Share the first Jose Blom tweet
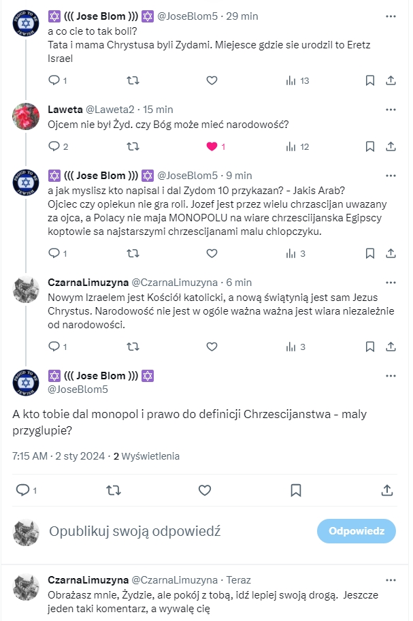The width and height of the screenshot is (413, 621). pos(391,80)
